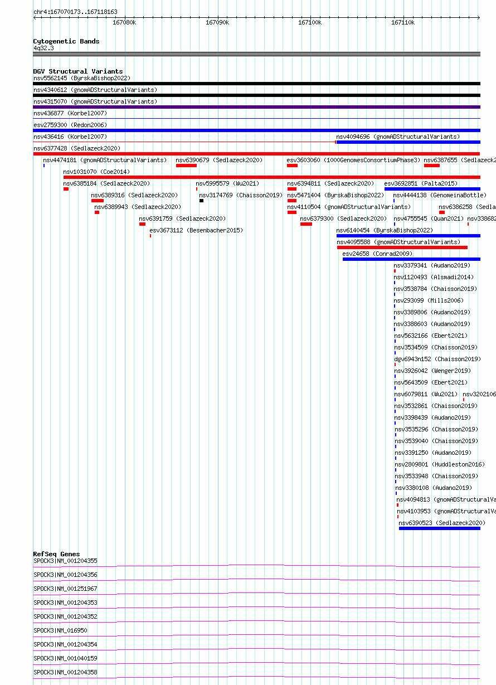The width and height of the screenshot is (496, 685).
Task: Select nsv3174769 (Chaisson2019) label
Action: 241,195
